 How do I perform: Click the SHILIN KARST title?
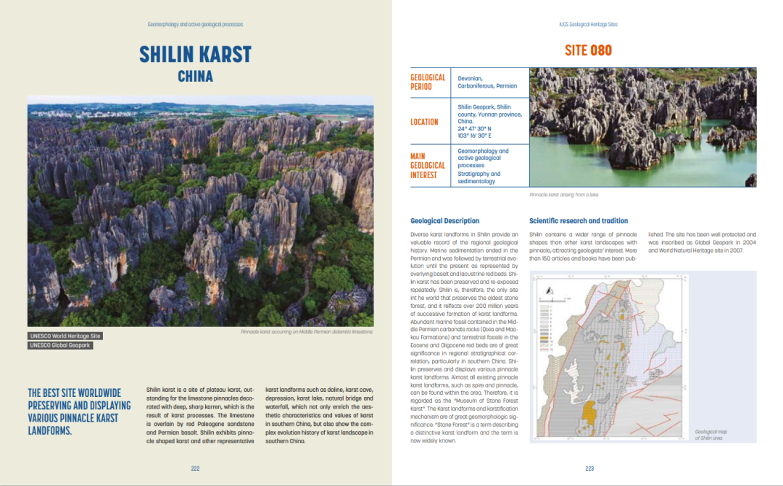click(x=195, y=54)
